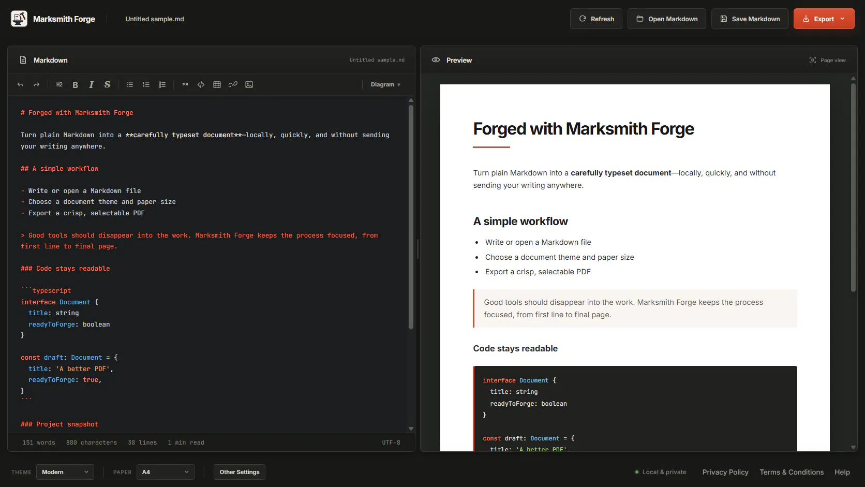The image size is (865, 487).
Task: Click the '151 words' status entry
Action: point(39,442)
